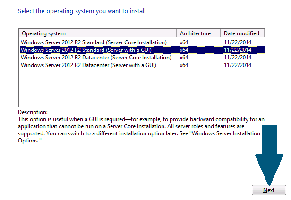The width and height of the screenshot is (291, 200).
Task: Click the empty area of the OS list
Action: (x=142, y=87)
